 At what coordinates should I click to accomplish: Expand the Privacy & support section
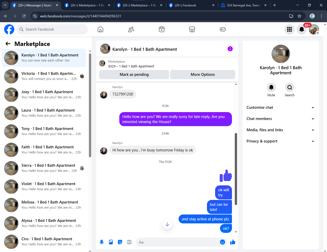point(281,141)
